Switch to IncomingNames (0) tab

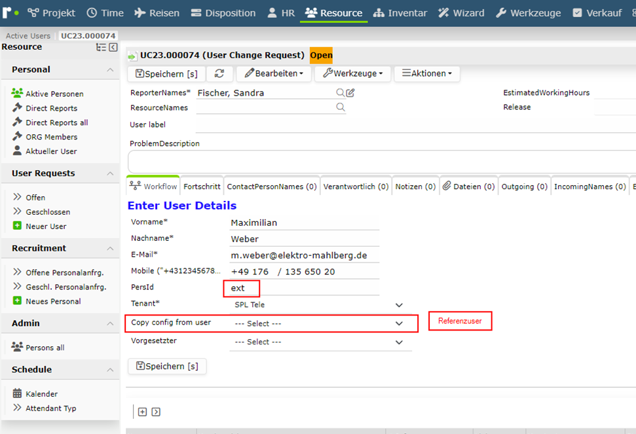tap(589, 187)
